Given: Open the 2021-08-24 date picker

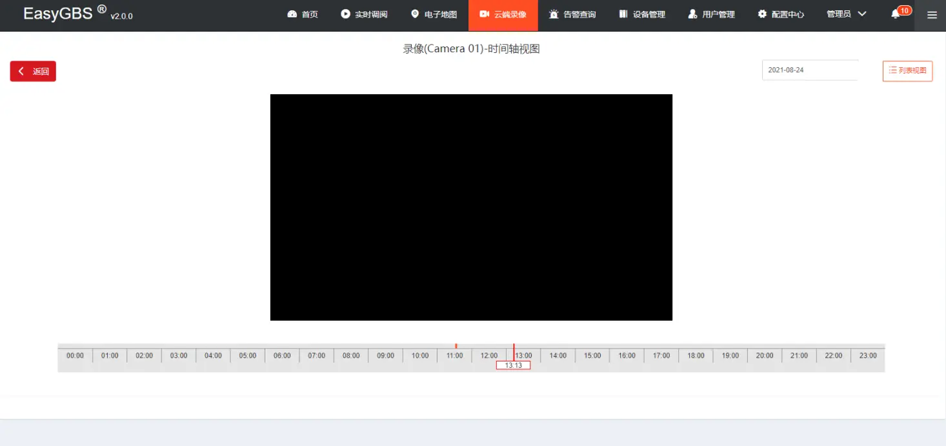Looking at the screenshot, I should coord(810,70).
